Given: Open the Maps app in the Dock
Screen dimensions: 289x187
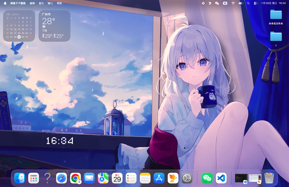Looking at the screenshot, I should 103,178.
